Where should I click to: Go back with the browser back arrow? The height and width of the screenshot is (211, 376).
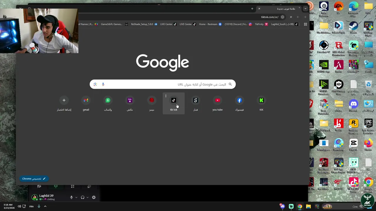pyautogui.click(x=298, y=17)
